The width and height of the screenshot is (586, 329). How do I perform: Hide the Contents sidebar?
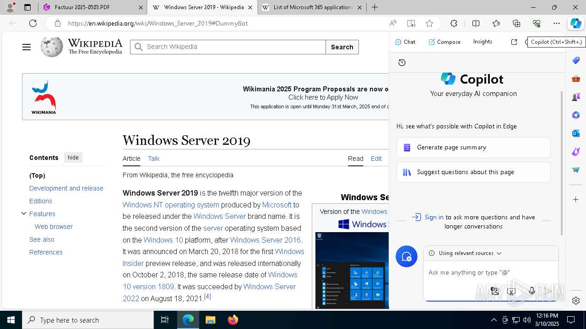click(x=73, y=158)
